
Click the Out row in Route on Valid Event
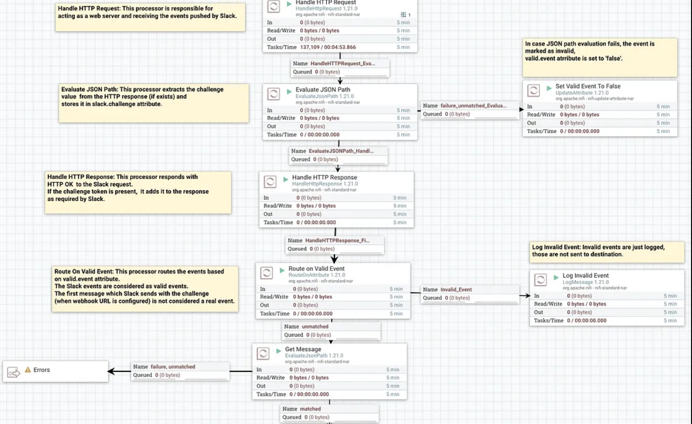coord(333,305)
